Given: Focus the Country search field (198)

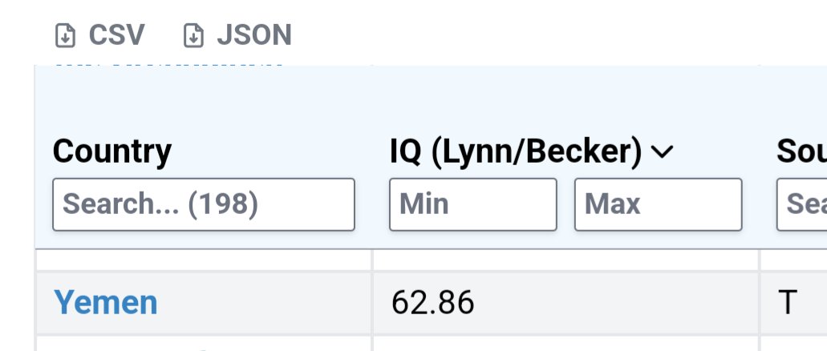Looking at the screenshot, I should point(204,204).
